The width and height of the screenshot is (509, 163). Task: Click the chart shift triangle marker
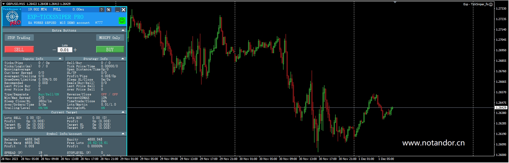395,2
